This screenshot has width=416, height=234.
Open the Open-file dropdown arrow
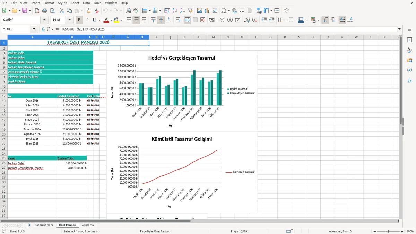pyautogui.click(x=19, y=11)
